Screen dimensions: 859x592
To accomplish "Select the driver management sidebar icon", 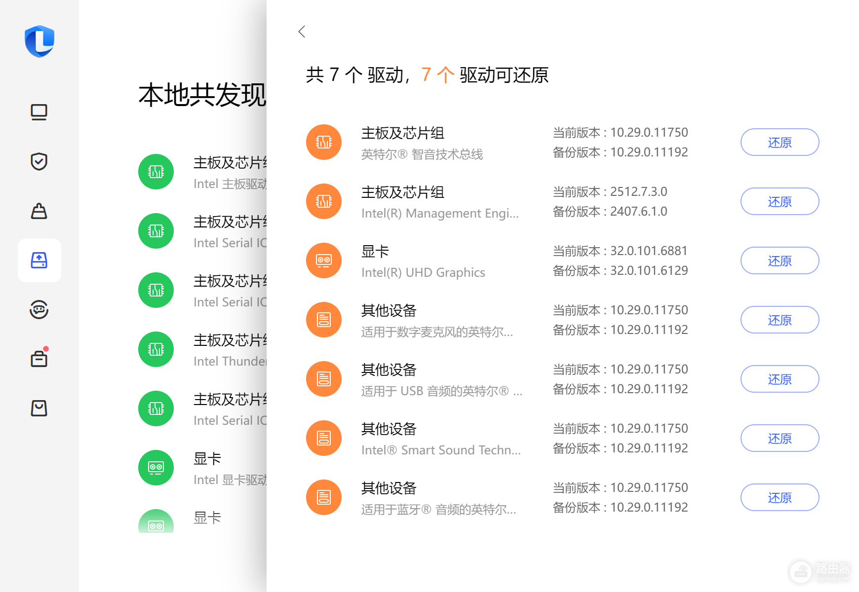I will pyautogui.click(x=39, y=260).
